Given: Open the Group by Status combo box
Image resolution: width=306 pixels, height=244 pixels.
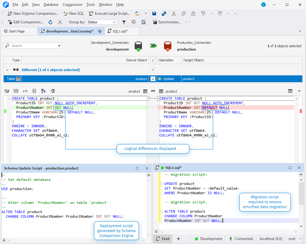Looking at the screenshot, I should (102, 22).
